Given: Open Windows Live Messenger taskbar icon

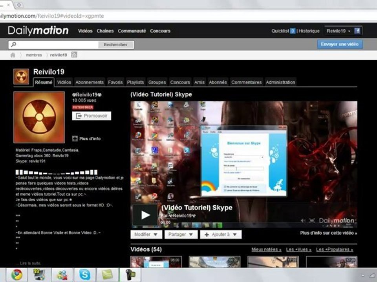Looking at the screenshot, I should [x=62, y=275].
